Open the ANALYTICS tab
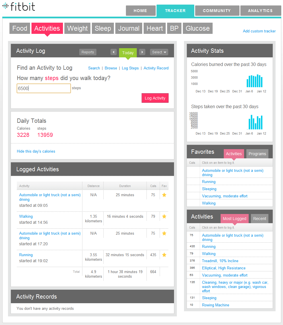 260,11
